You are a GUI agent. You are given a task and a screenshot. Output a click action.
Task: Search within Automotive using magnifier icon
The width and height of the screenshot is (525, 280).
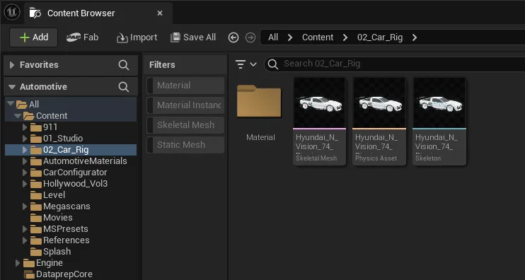tap(124, 87)
